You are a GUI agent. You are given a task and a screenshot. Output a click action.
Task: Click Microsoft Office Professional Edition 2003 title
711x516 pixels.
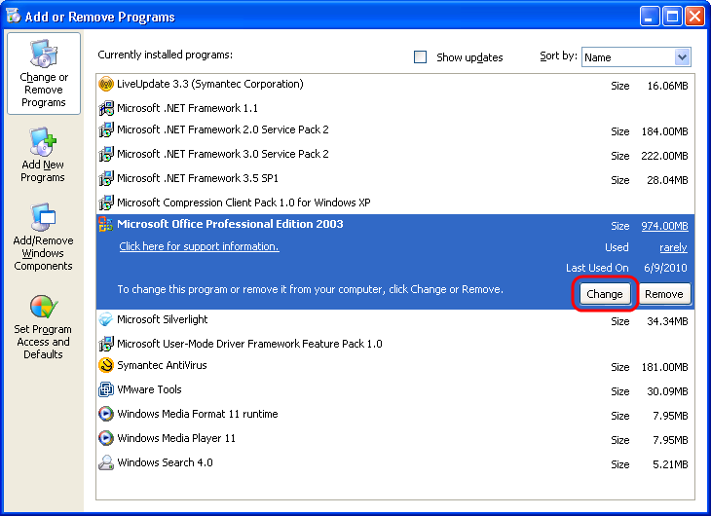tap(230, 224)
